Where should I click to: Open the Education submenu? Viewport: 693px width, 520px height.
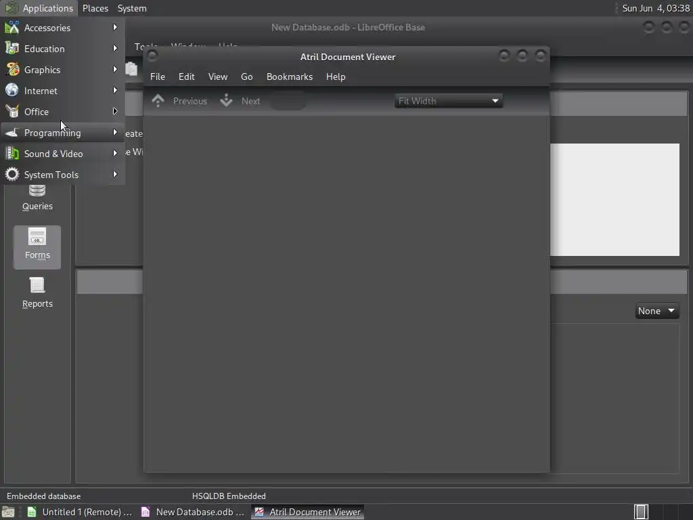62,49
